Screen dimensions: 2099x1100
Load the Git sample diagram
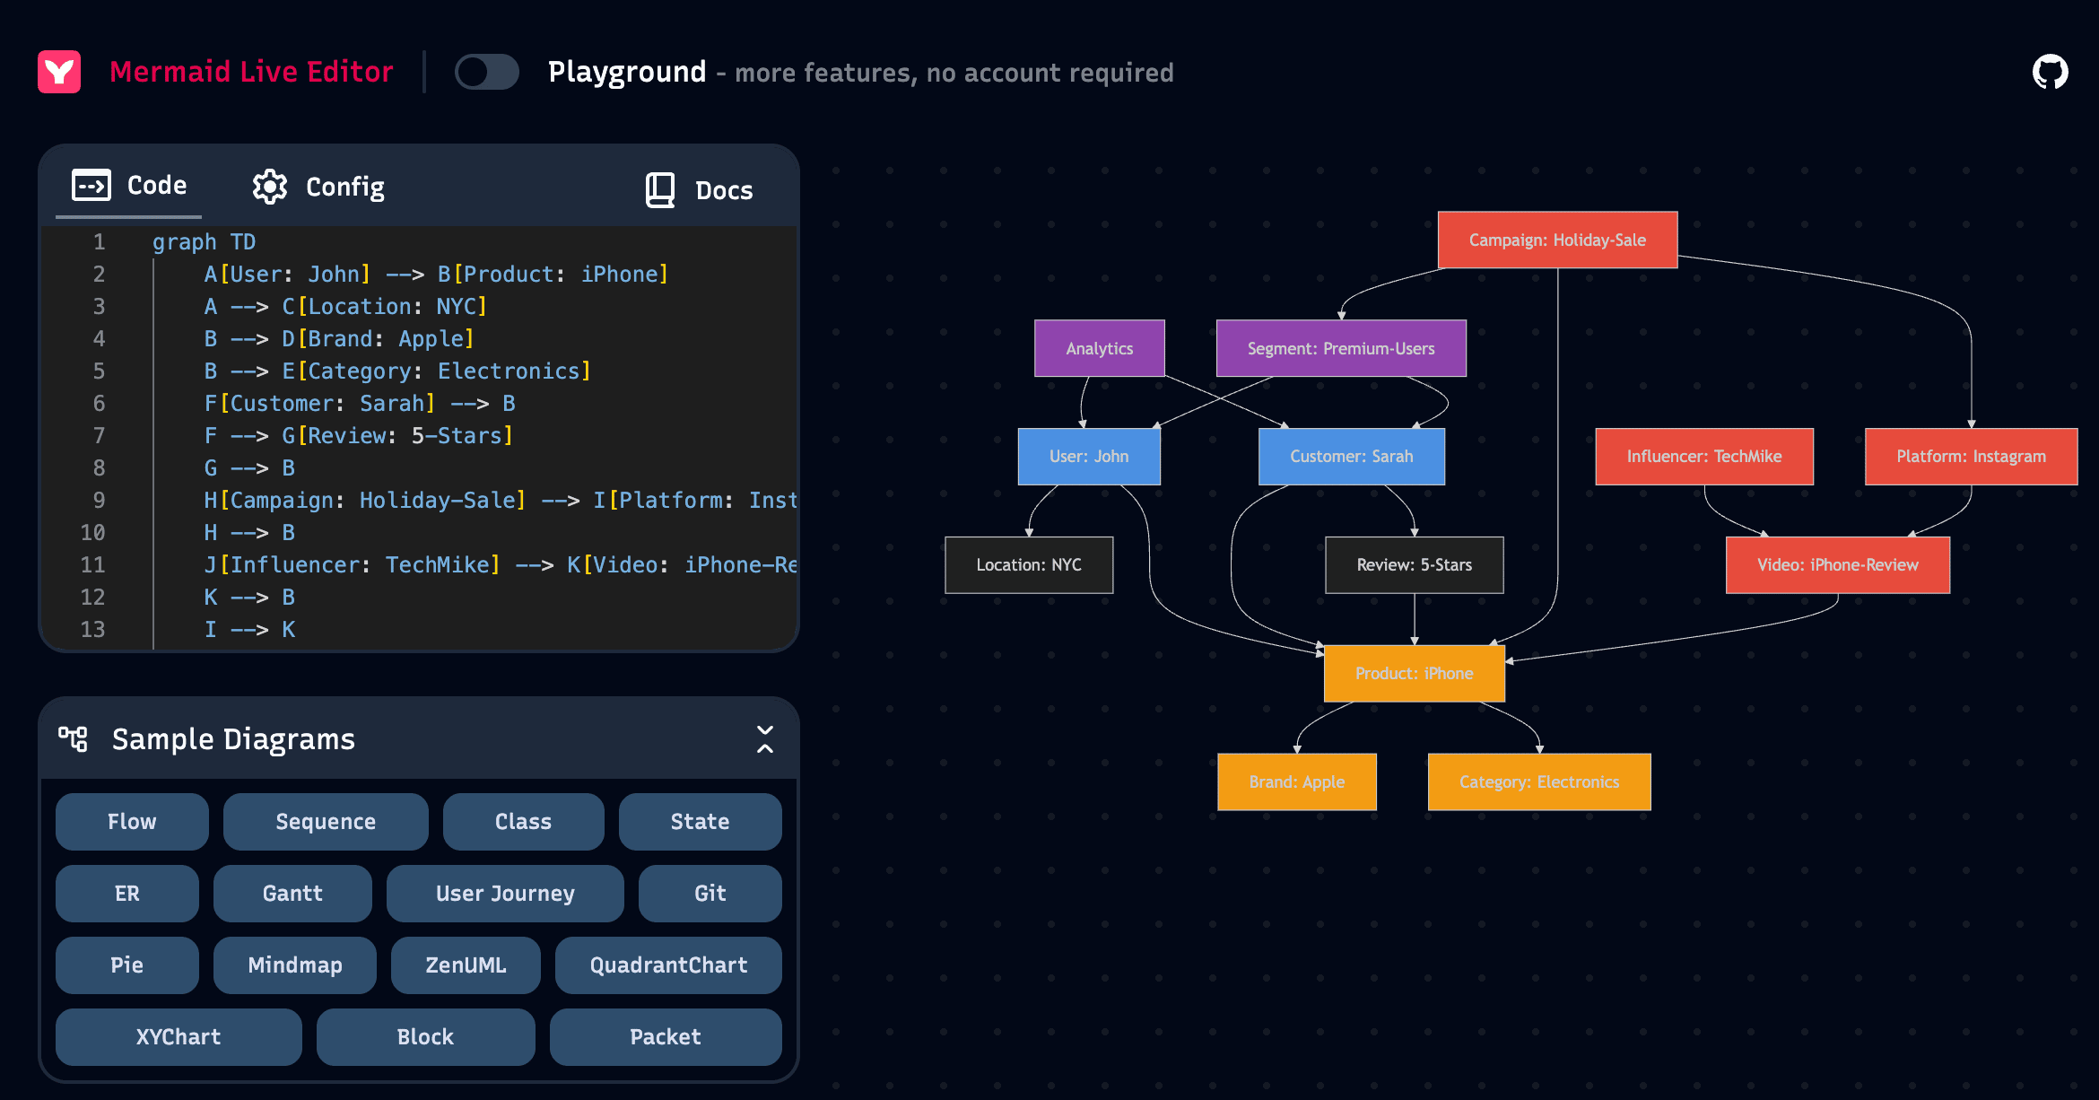pyautogui.click(x=710, y=894)
